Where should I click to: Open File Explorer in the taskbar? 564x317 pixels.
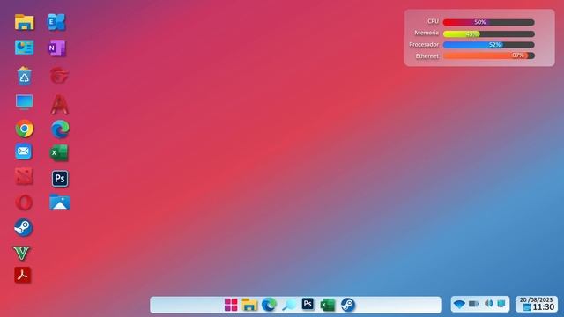(249, 305)
